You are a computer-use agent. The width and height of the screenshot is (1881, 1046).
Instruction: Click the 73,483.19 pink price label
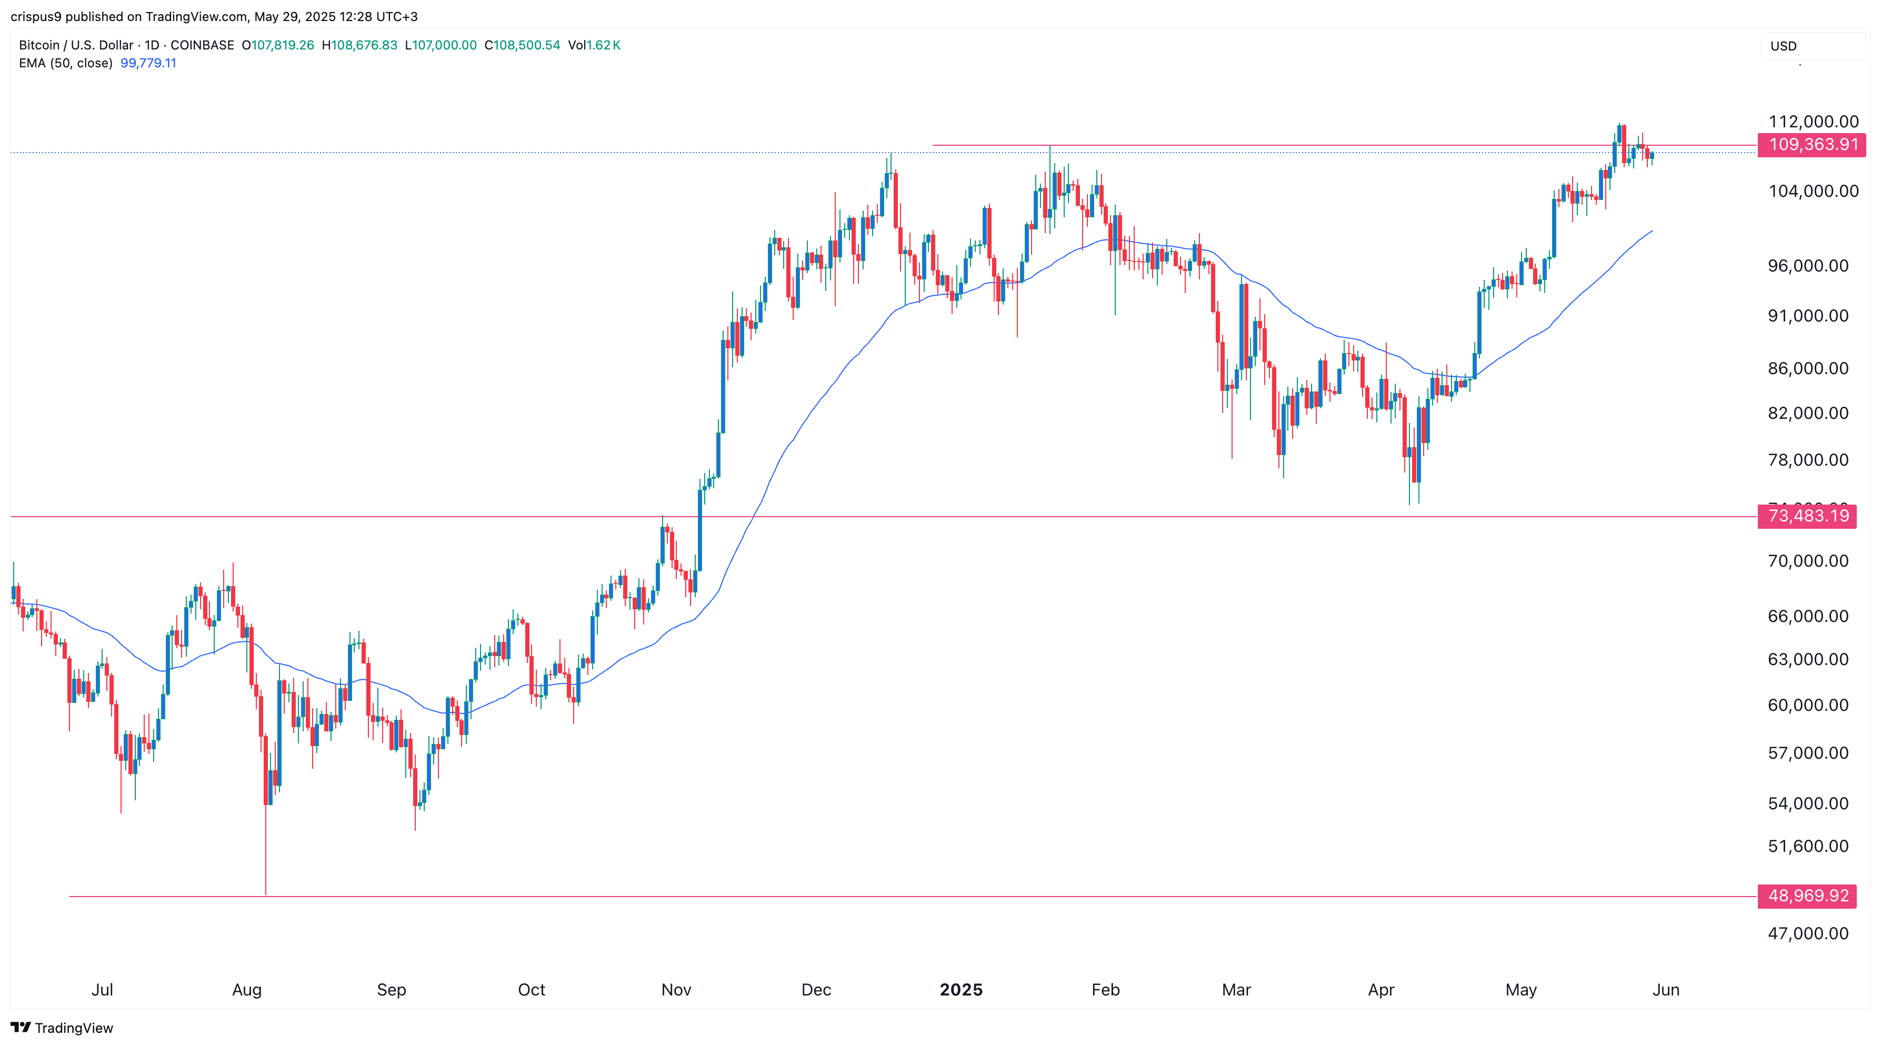coord(1807,516)
